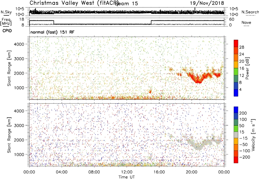
Task: Click the frequency step at 03:00 in Freq panel
Action: [54, 22]
